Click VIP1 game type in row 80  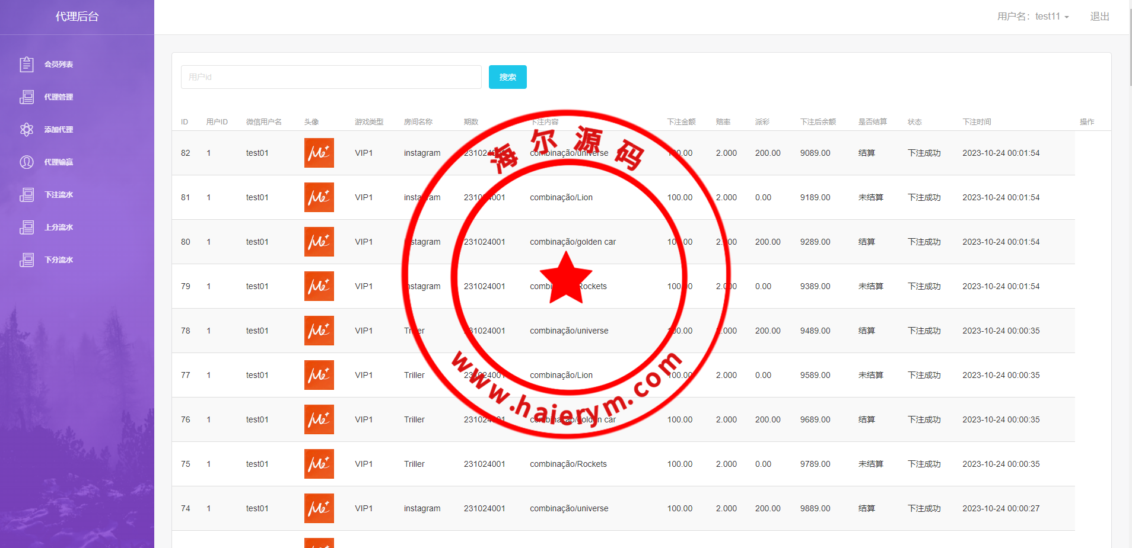pyautogui.click(x=364, y=242)
